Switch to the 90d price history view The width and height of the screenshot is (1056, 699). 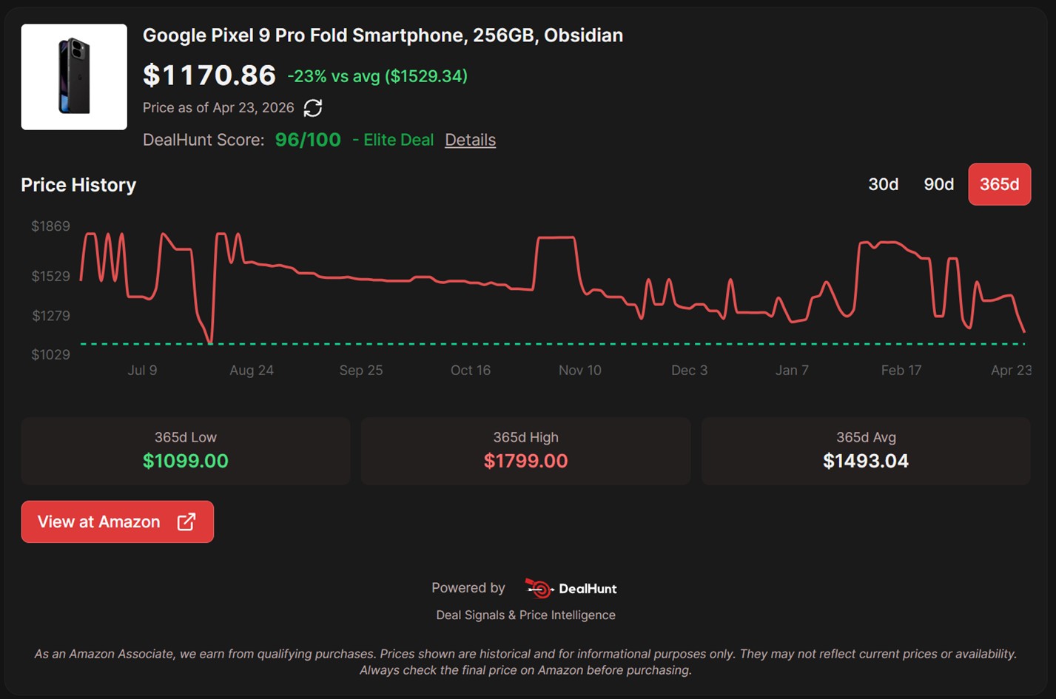point(938,184)
